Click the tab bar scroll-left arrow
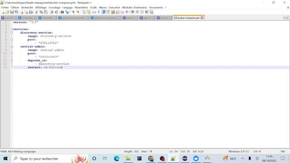 pyautogui.click(x=285, y=18)
